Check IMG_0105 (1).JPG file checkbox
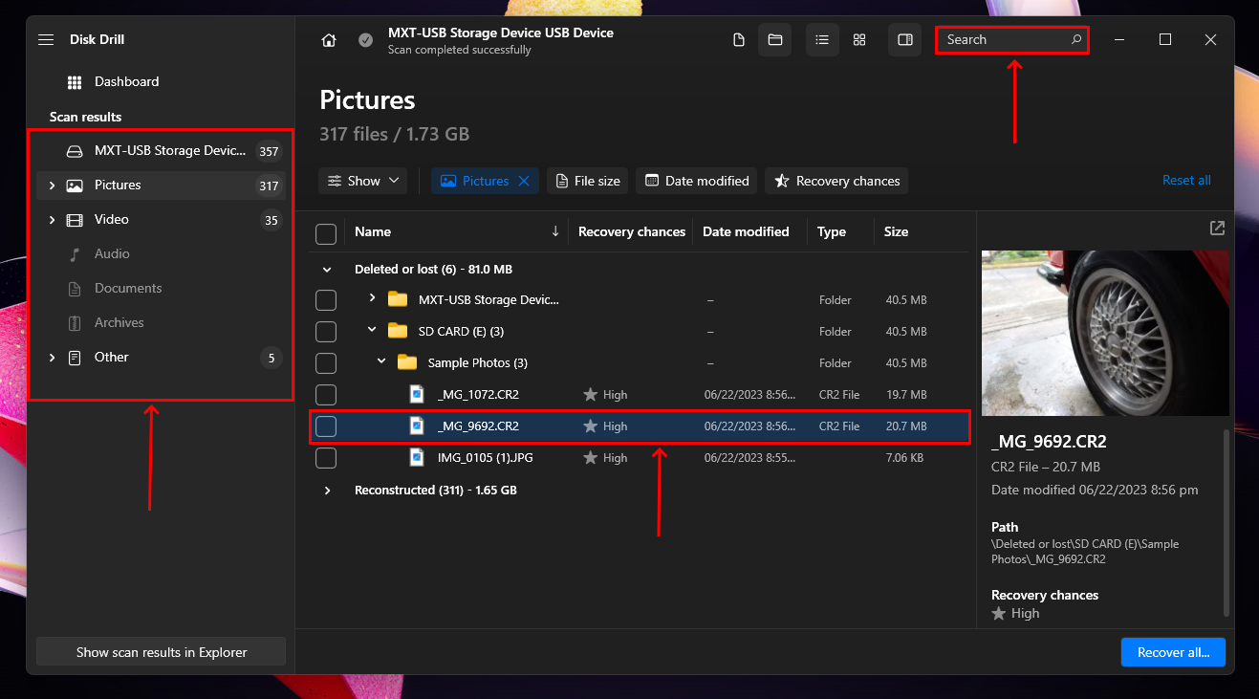Viewport: 1259px width, 699px height. point(326,458)
